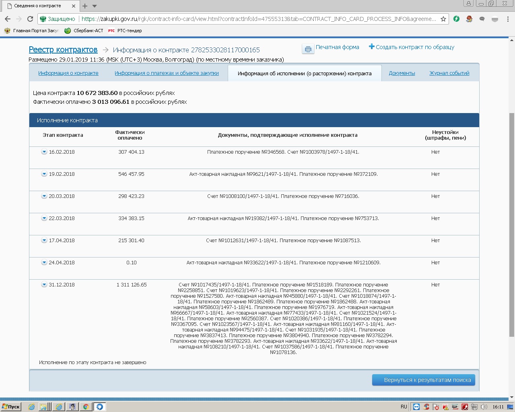This screenshot has height=412, width=515.
Task: Click the Исполнение контракта section header
Action: (254, 120)
